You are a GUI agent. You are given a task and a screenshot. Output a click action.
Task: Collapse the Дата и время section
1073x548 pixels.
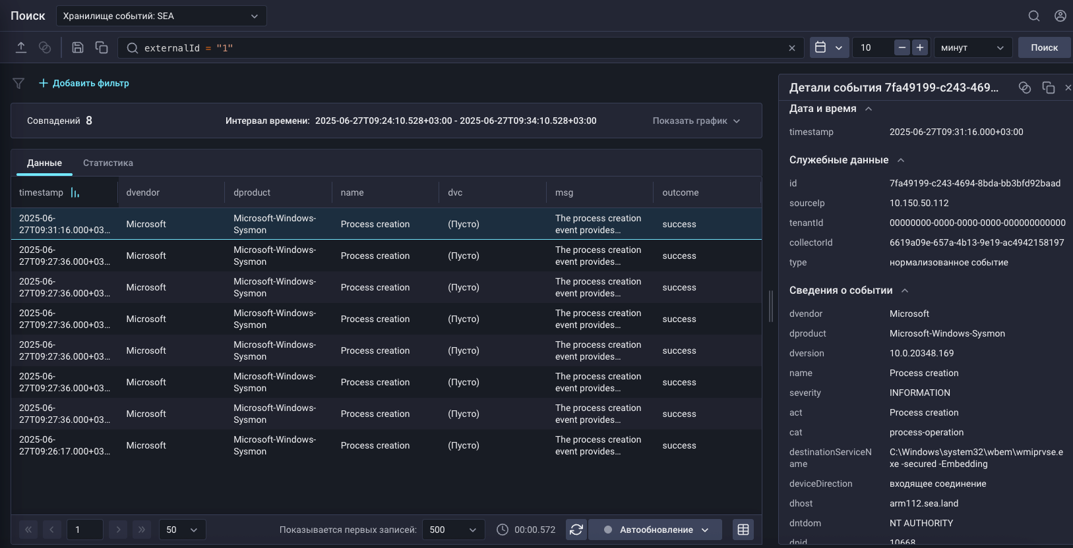click(869, 109)
